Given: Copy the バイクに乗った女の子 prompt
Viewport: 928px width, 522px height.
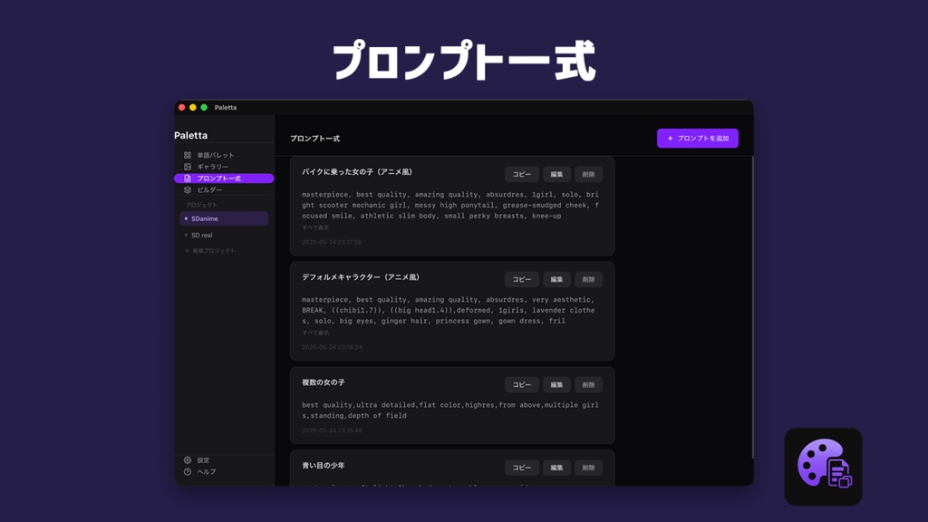Looking at the screenshot, I should [521, 174].
